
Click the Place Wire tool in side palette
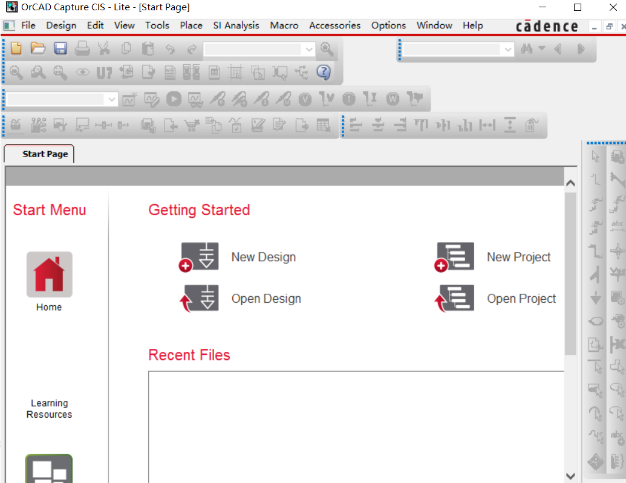[595, 179]
